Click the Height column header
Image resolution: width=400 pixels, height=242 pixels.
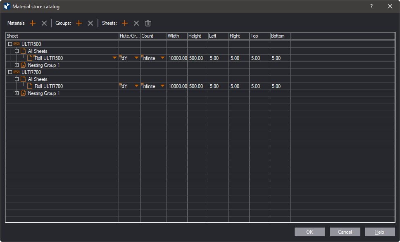(x=198, y=36)
